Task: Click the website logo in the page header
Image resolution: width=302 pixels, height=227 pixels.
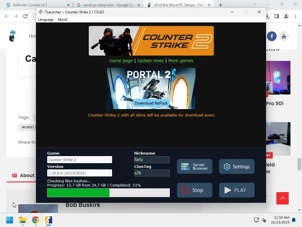Action: (x=12, y=36)
